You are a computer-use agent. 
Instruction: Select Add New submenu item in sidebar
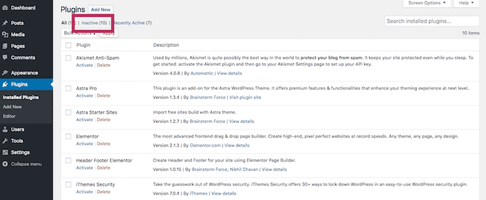12,107
